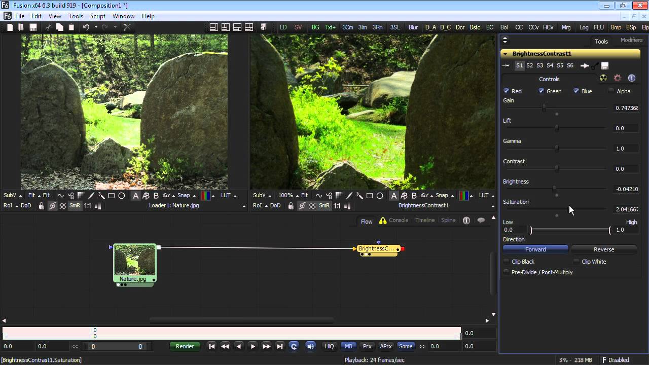Click the Gain slider handle
This screenshot has height=365, width=649.
pos(544,108)
